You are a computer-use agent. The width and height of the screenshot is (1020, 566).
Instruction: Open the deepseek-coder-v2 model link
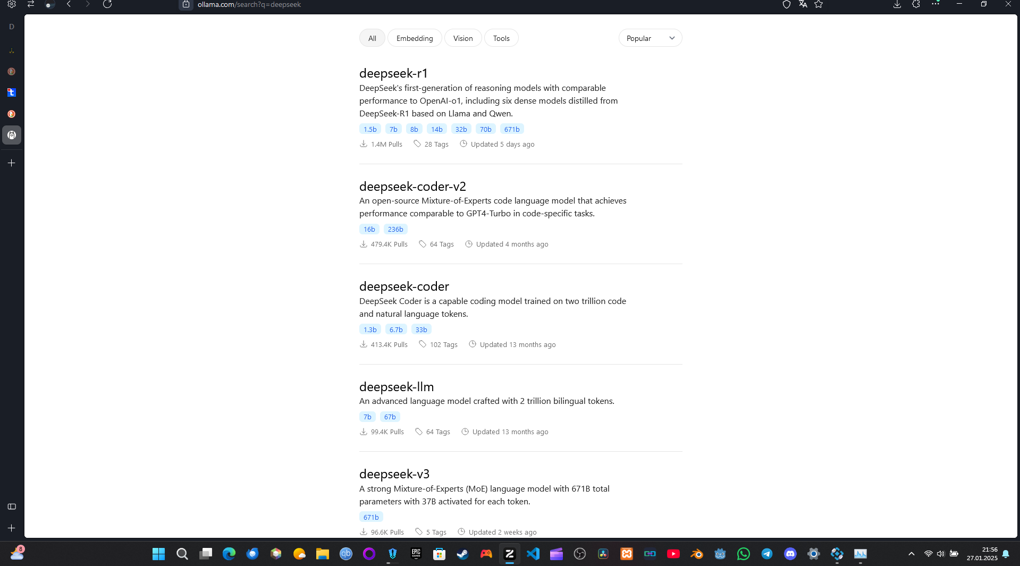pos(412,187)
